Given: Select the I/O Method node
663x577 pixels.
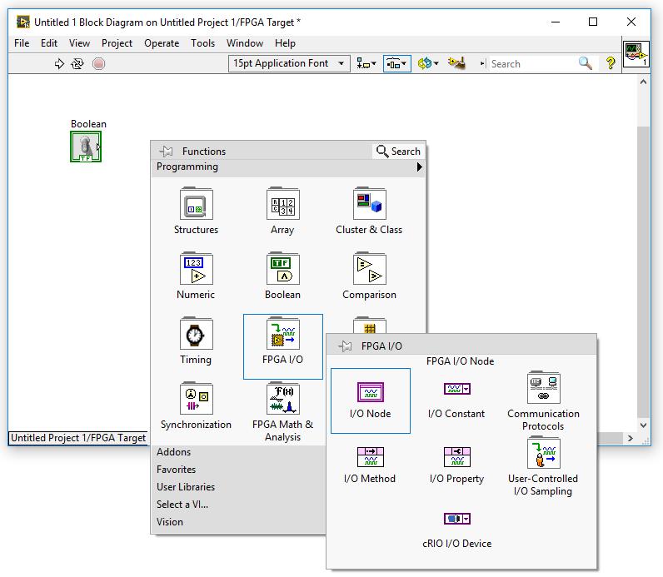Looking at the screenshot, I should pos(371,456).
